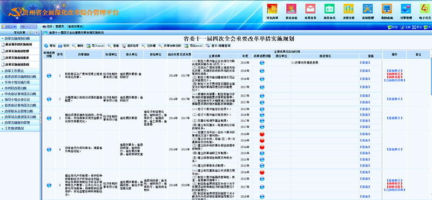432x200 pixels.
Task: Open the 电子公文 icon
Action: click(x=424, y=9)
